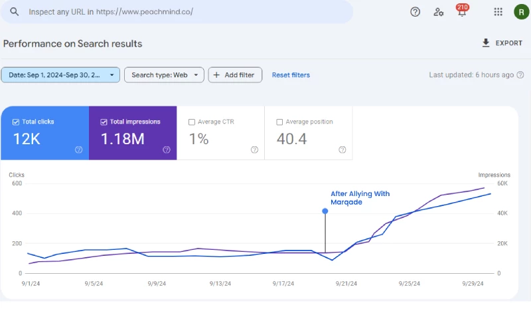Image resolution: width=531 pixels, height=319 pixels.
Task: Disable the Total impressions checkbox
Action: click(x=104, y=122)
